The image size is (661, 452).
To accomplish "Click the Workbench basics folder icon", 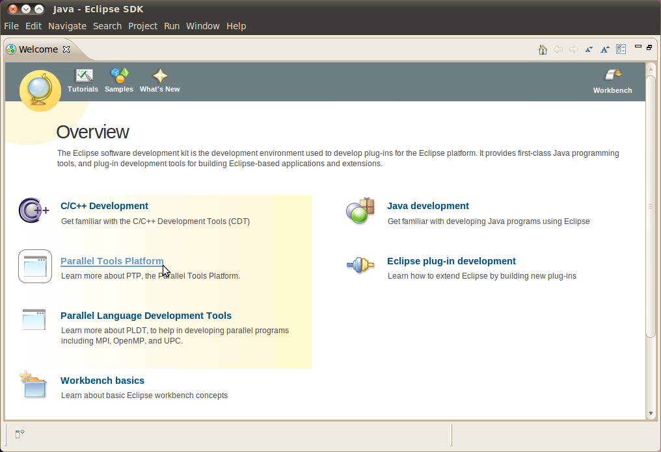I will pos(33,384).
